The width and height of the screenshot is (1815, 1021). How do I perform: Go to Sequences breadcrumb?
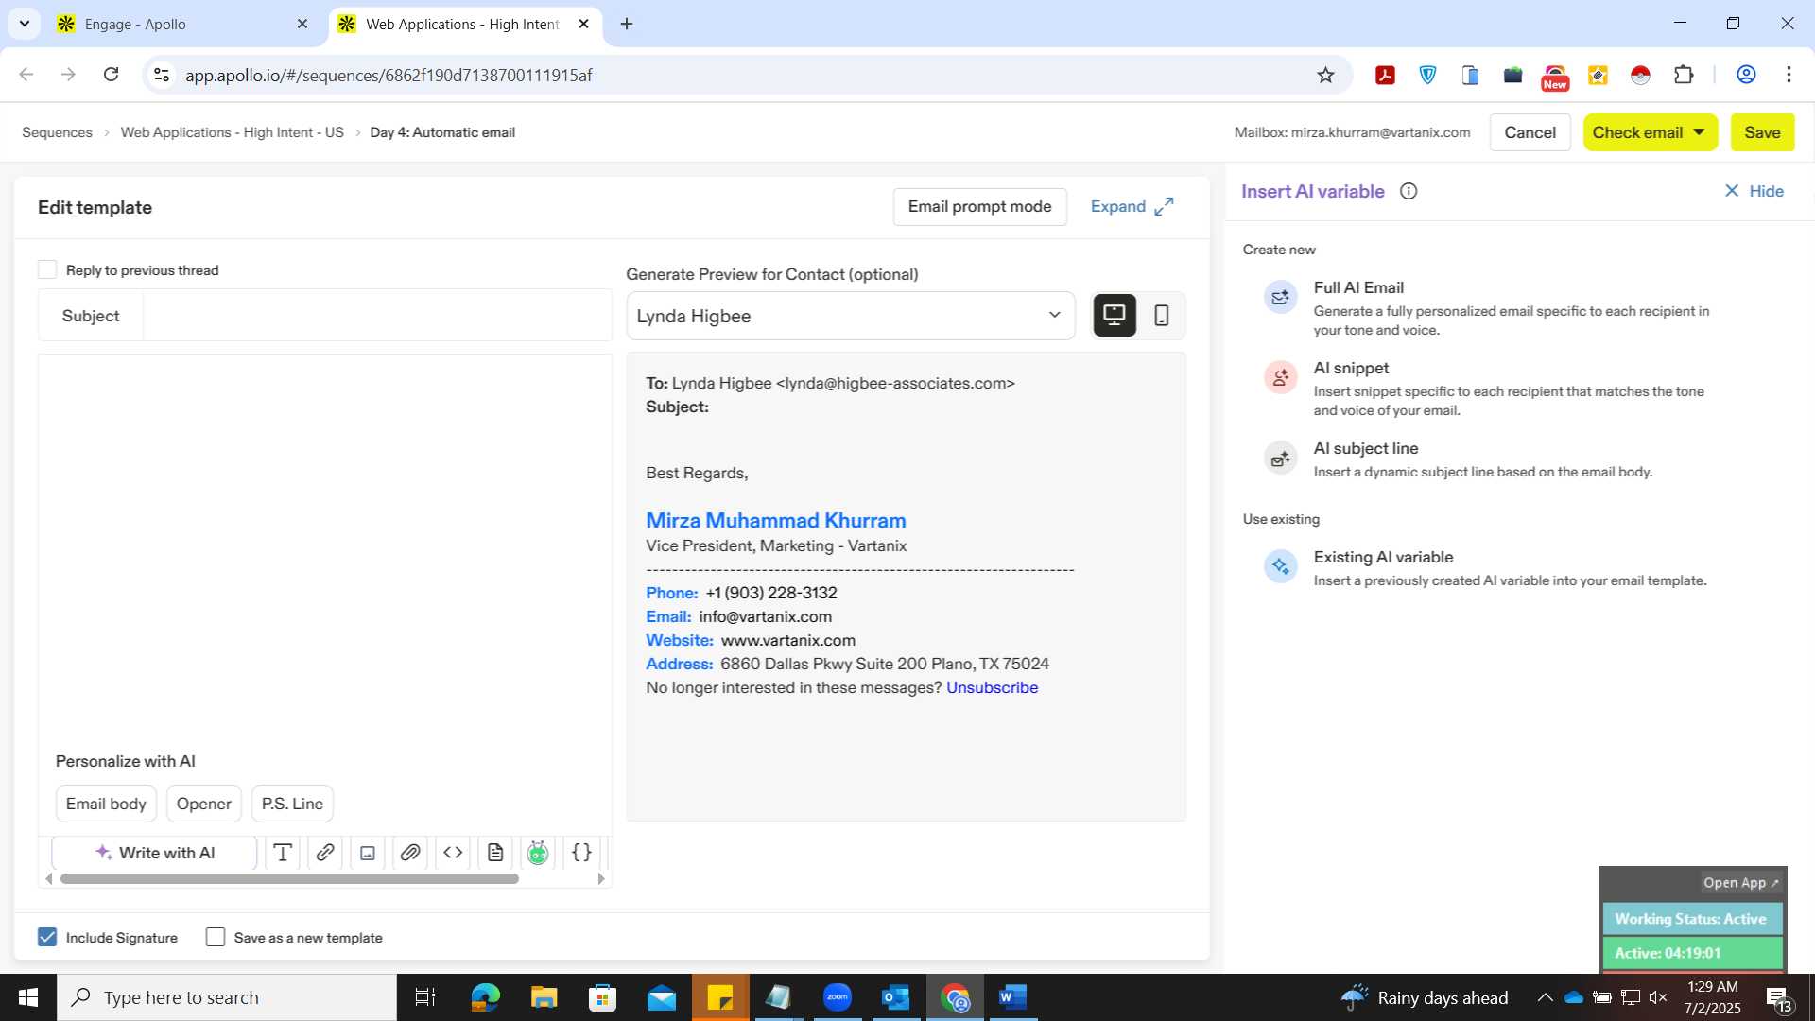coord(57,133)
